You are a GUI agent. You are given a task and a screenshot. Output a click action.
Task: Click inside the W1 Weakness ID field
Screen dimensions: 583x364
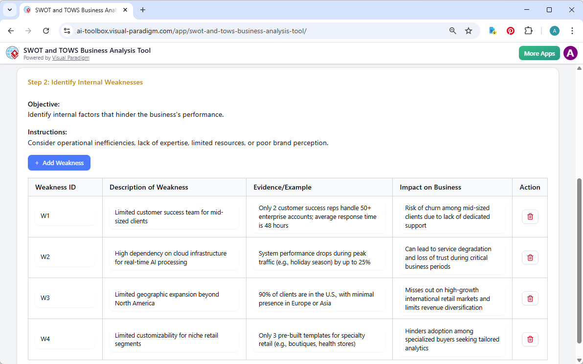click(x=65, y=215)
